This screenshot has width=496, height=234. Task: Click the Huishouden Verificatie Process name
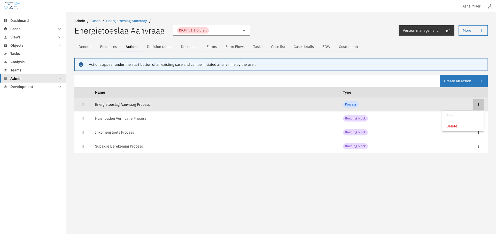coord(121,118)
